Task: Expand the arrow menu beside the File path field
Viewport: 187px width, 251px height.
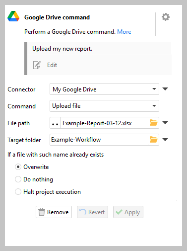Action: pos(165,123)
